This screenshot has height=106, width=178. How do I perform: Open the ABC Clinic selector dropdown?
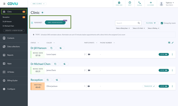pos(39,4)
